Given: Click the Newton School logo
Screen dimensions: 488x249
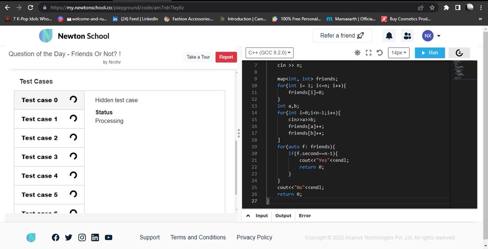Looking at the screenshot, I should click(74, 36).
